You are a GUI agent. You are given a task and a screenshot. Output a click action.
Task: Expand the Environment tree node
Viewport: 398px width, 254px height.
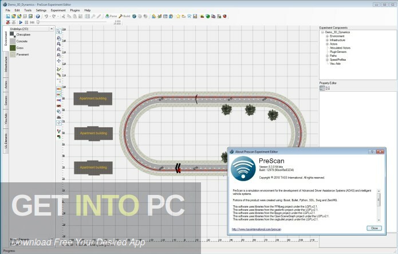[x=327, y=36]
